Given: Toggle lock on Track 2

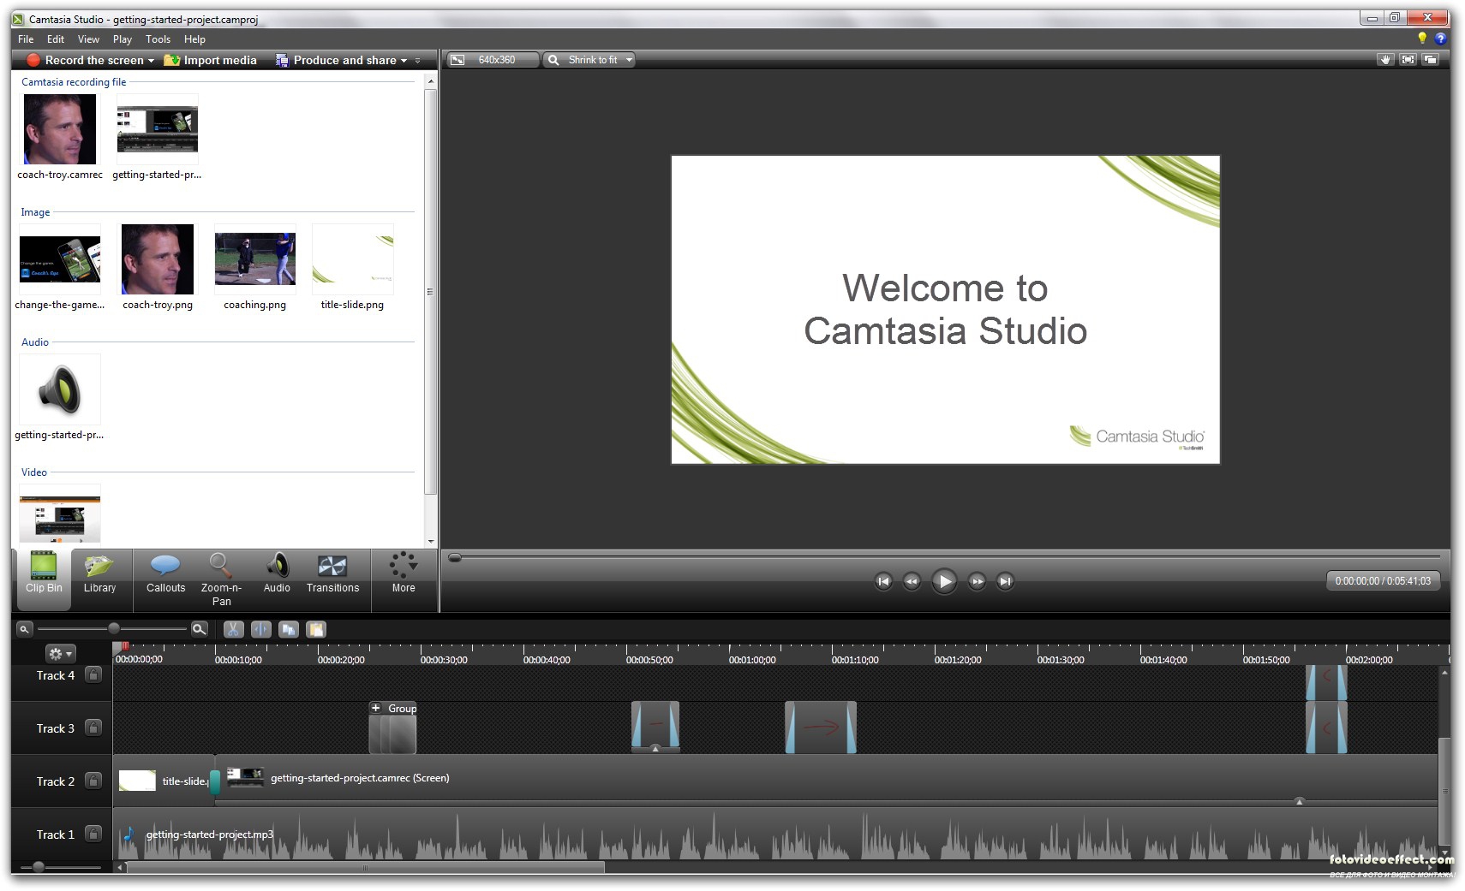Looking at the screenshot, I should (93, 781).
